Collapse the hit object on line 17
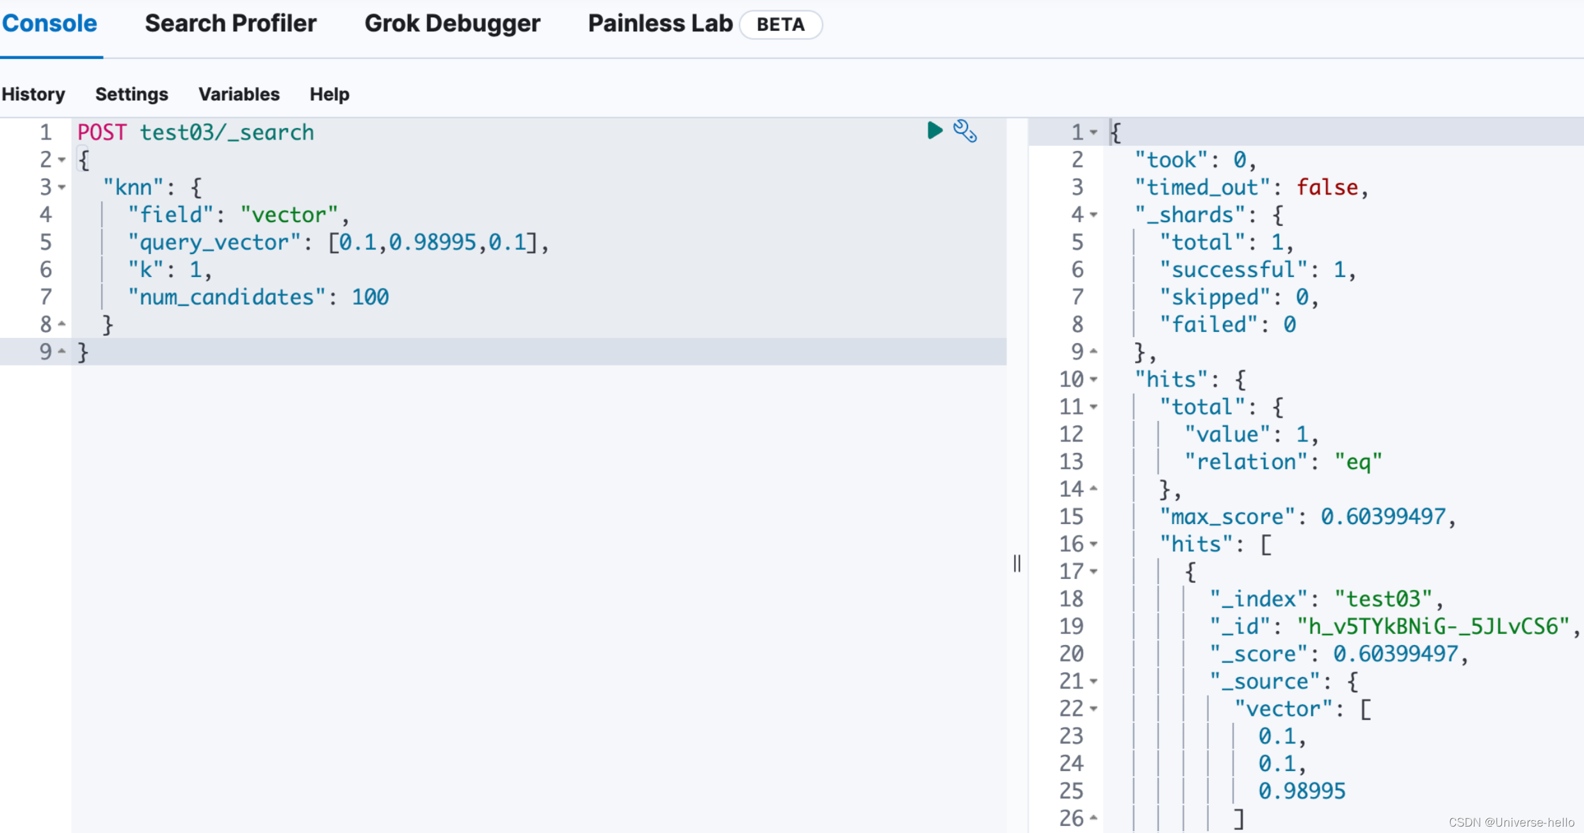 tap(1095, 571)
